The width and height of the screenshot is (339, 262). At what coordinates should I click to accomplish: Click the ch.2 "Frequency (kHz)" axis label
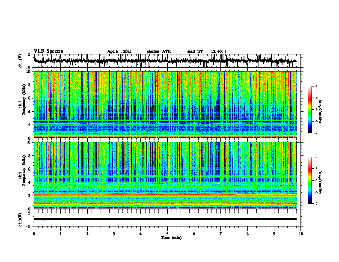coord(23,170)
